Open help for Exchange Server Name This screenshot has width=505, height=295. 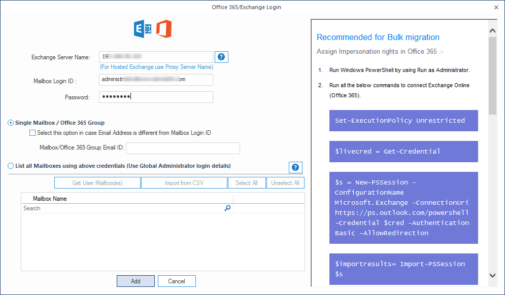pos(221,57)
